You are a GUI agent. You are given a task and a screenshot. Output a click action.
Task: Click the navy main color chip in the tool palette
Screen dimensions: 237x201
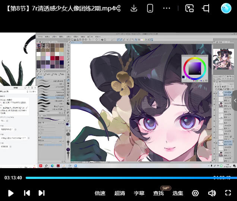tap(67, 124)
